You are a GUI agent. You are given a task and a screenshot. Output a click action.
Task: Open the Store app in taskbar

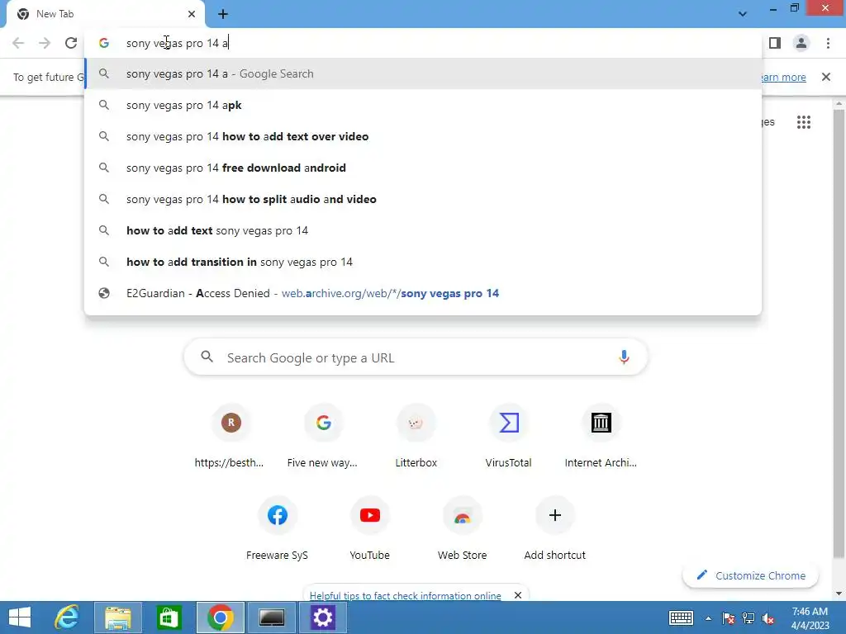coord(169,617)
